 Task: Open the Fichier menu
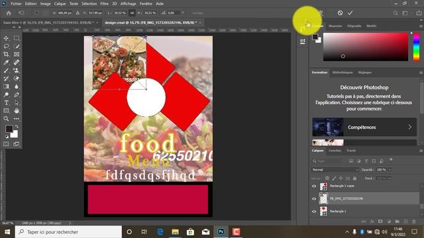(16, 4)
